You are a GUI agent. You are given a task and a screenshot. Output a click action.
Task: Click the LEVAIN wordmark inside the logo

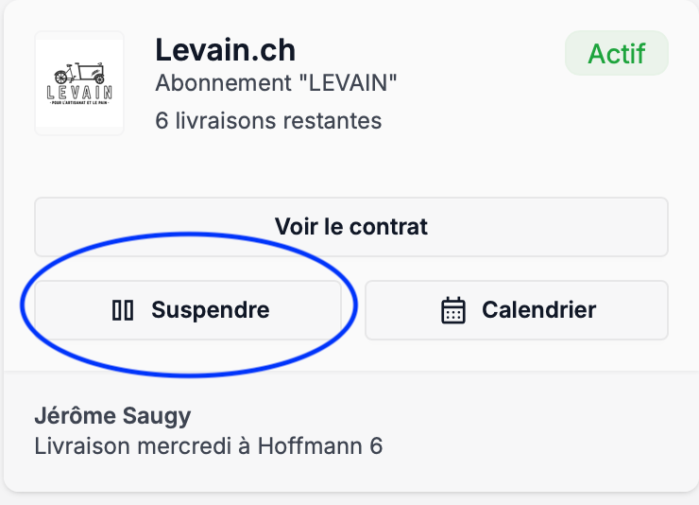tap(79, 92)
